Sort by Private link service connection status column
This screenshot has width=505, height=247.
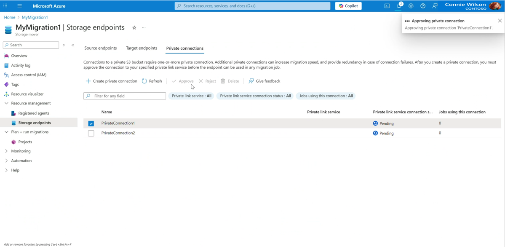pos(403,112)
